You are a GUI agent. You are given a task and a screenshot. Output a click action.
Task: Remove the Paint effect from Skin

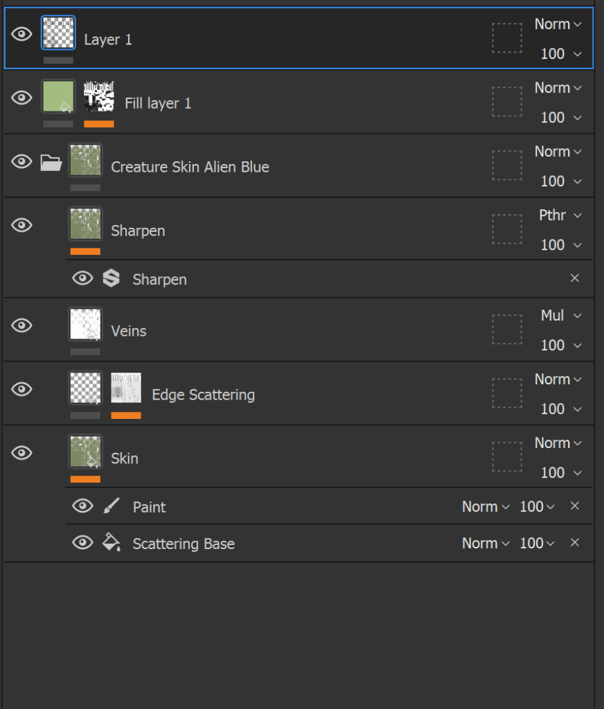pos(574,506)
